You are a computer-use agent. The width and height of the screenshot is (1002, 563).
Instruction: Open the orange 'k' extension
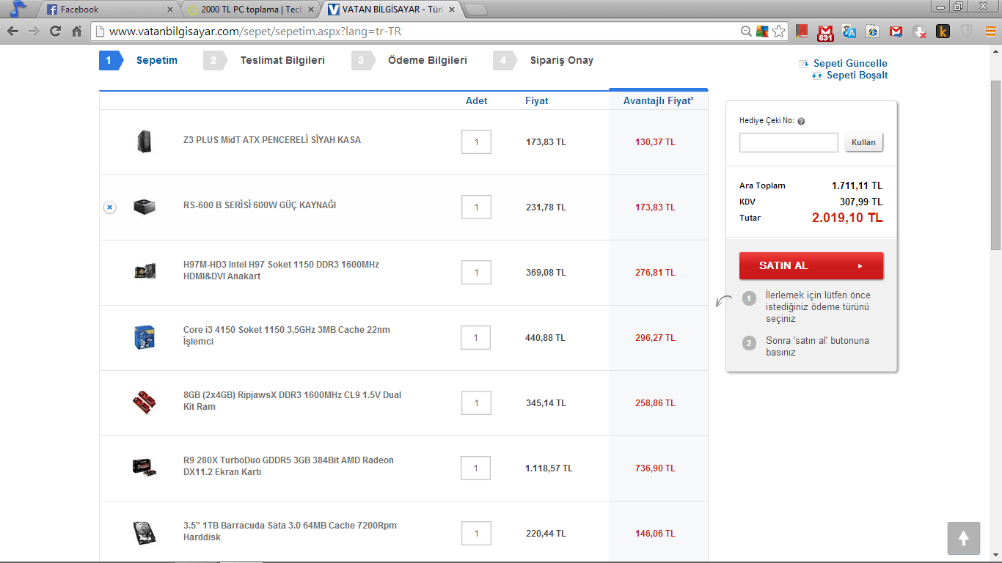[943, 32]
